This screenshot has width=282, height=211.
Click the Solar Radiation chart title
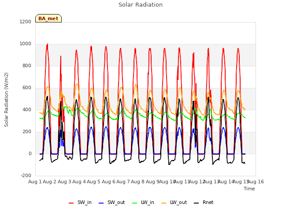click(141, 5)
